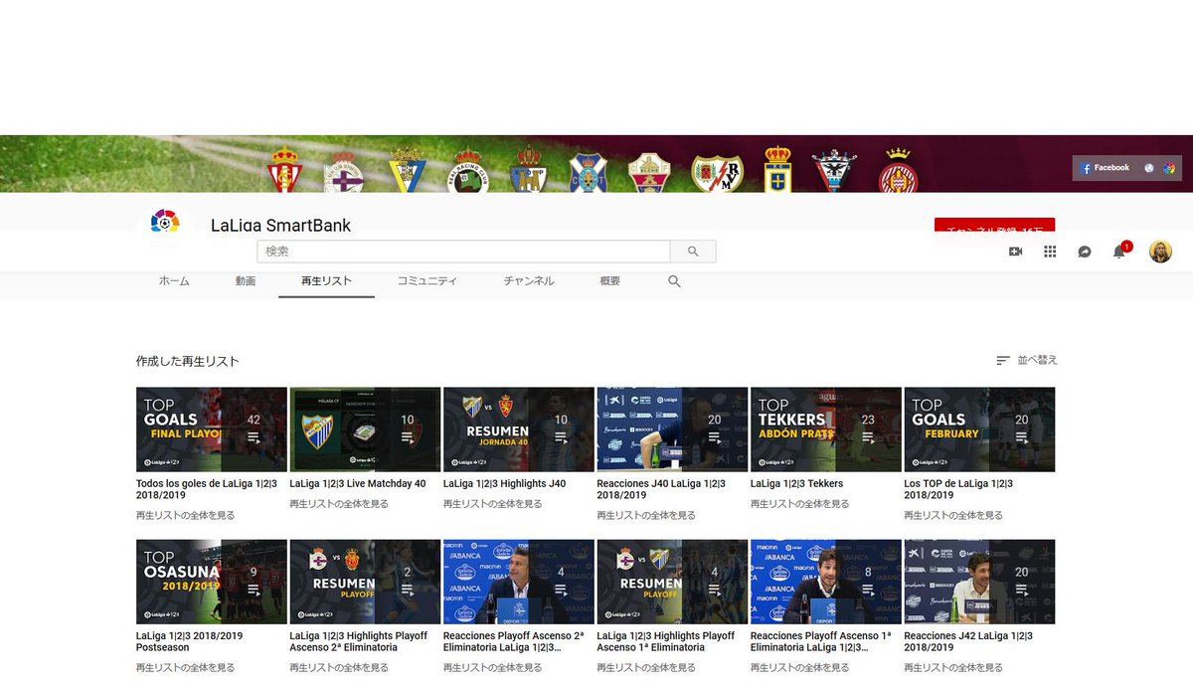Click the colorful round icon in banner

click(x=1169, y=168)
